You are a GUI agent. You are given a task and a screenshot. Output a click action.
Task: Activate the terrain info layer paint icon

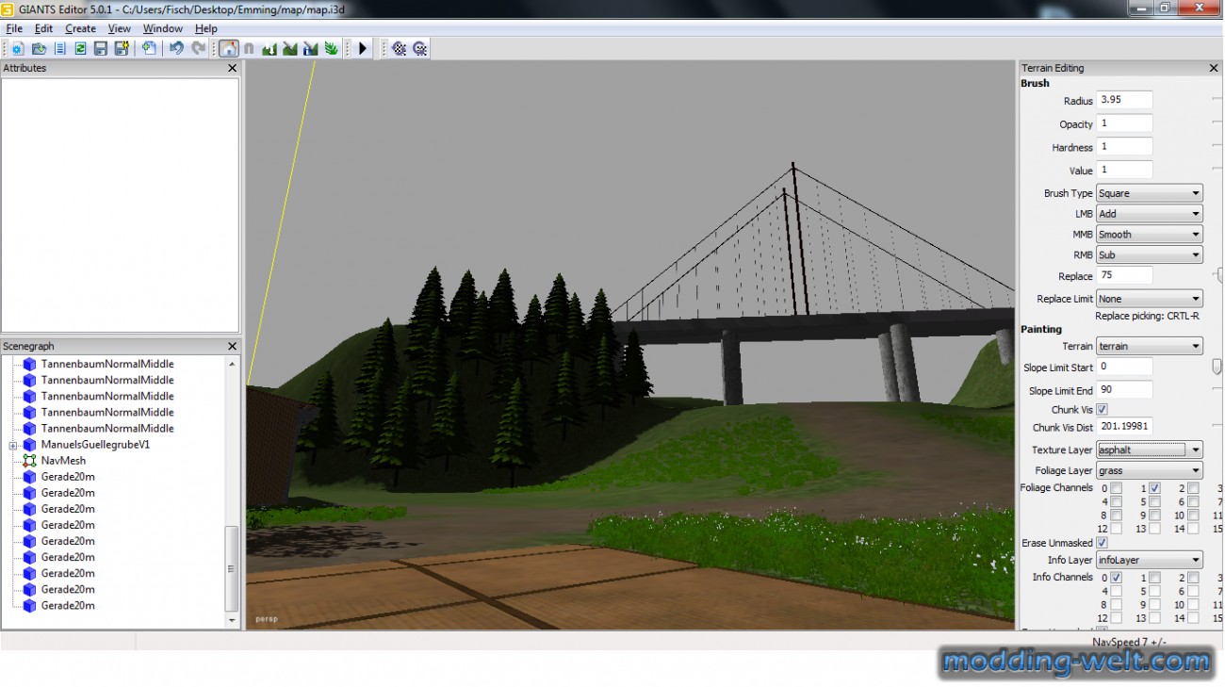click(x=311, y=48)
